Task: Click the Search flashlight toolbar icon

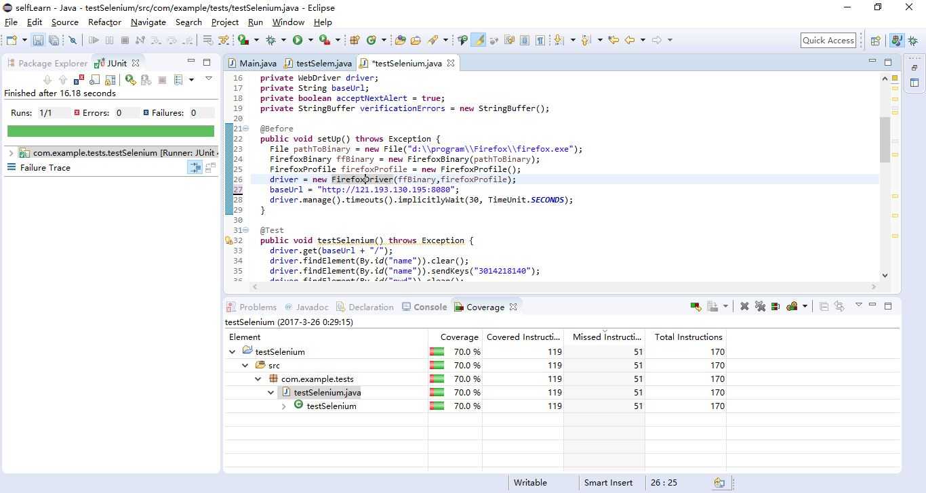Action: pyautogui.click(x=432, y=40)
